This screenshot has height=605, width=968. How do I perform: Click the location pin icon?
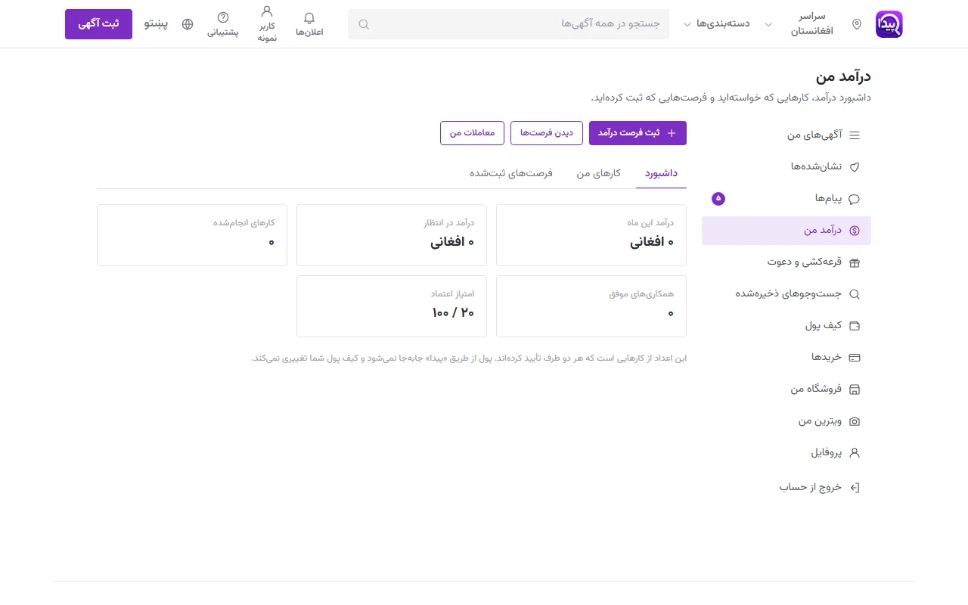(x=857, y=24)
